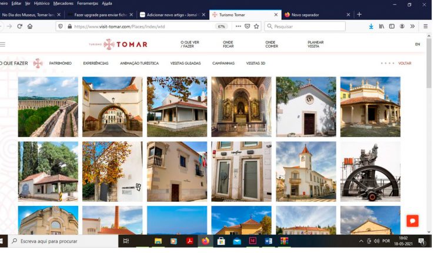This screenshot has height=253, width=441.
Task: Open the Firefox library icon
Action: (x=381, y=26)
